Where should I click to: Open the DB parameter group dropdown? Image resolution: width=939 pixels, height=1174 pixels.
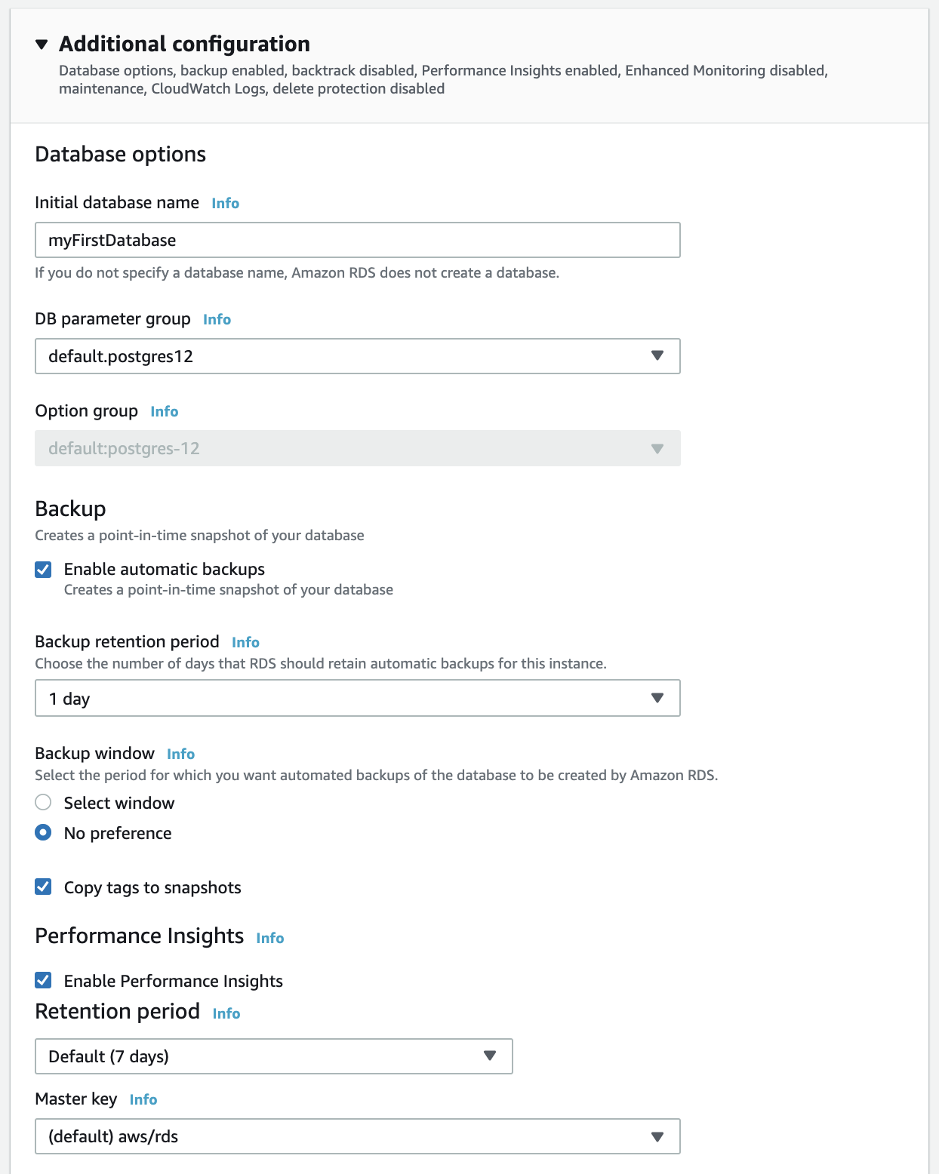pyautogui.click(x=357, y=356)
